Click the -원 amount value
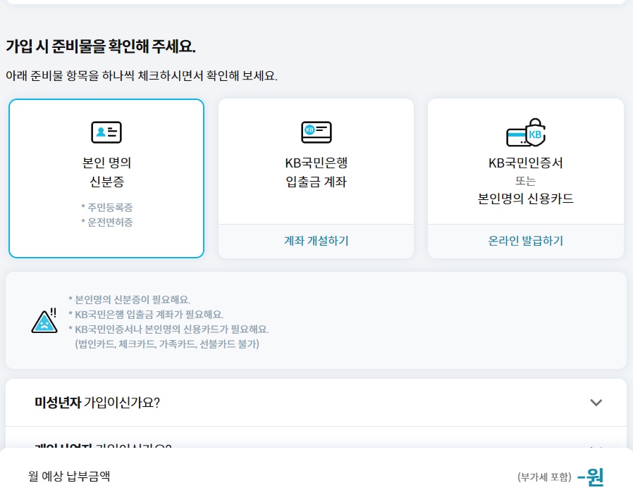 click(x=591, y=477)
